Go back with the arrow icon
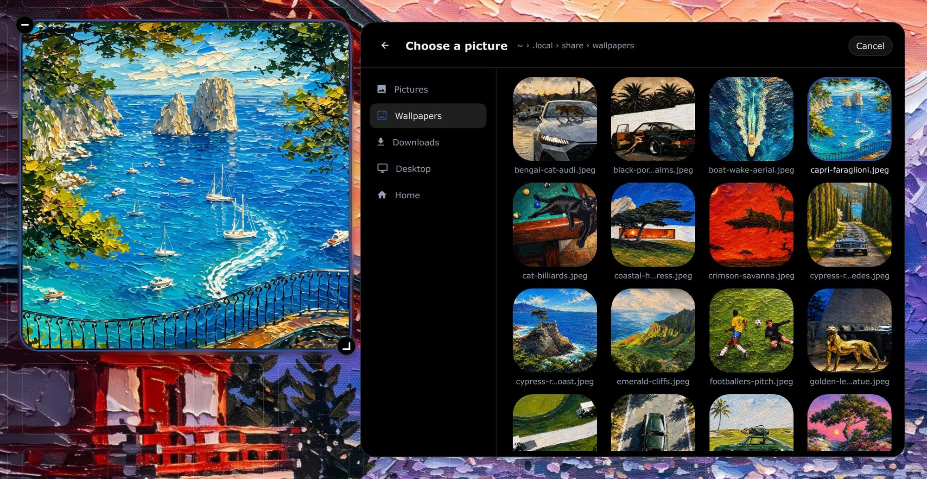Screen dimensions: 927x479 pyautogui.click(x=385, y=45)
